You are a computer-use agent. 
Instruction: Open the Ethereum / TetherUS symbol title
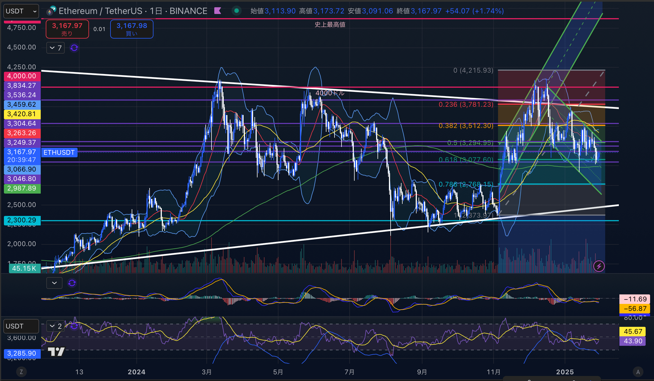pyautogui.click(x=133, y=11)
